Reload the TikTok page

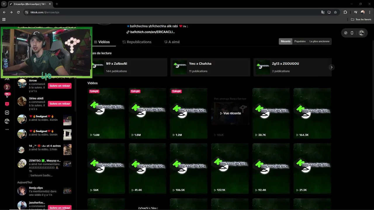coord(18,12)
